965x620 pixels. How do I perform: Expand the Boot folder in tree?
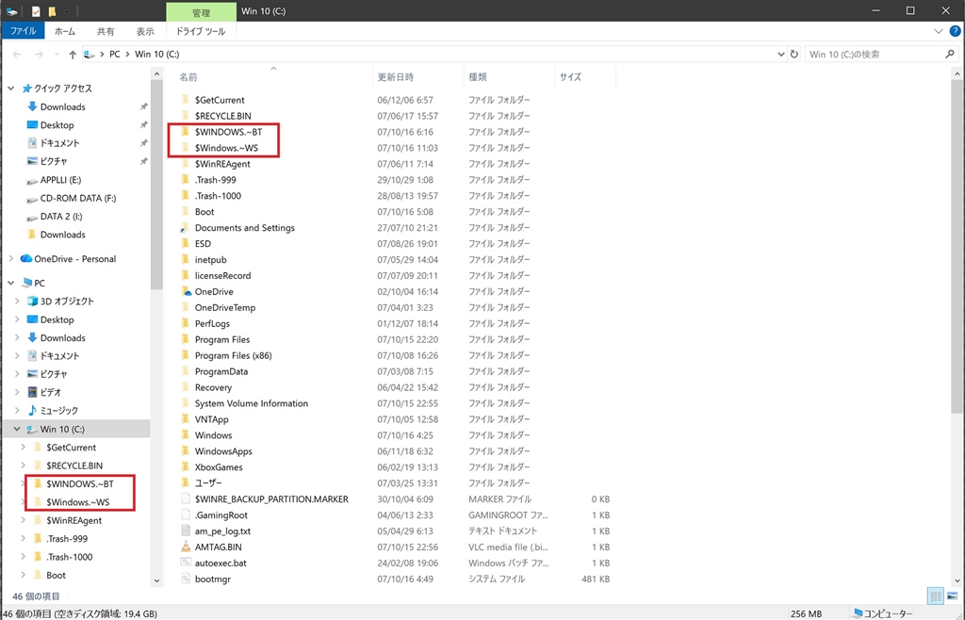24,575
